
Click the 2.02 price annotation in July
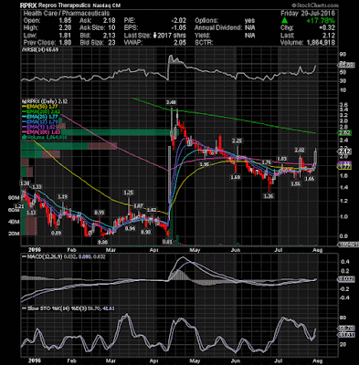[300, 150]
